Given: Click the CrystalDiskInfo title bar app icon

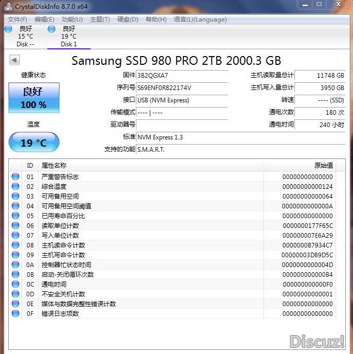Looking at the screenshot, I should click(8, 6).
